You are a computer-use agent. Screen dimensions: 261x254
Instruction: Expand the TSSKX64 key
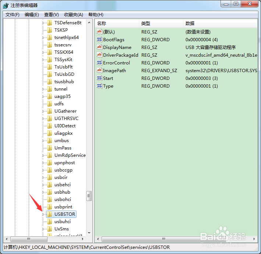43,52
